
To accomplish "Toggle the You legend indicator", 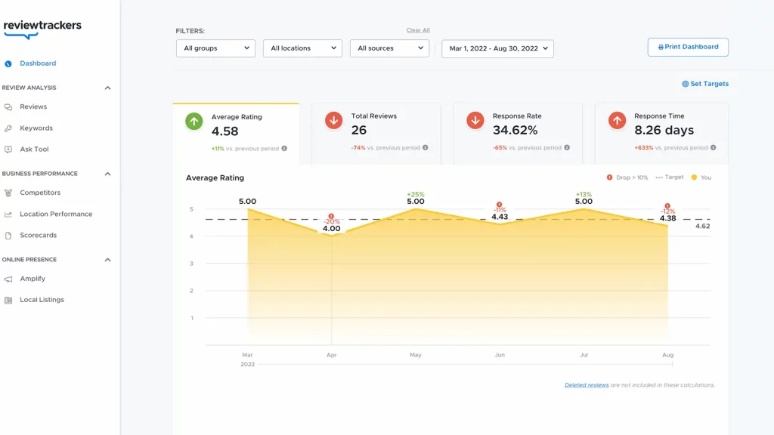I will (x=701, y=177).
